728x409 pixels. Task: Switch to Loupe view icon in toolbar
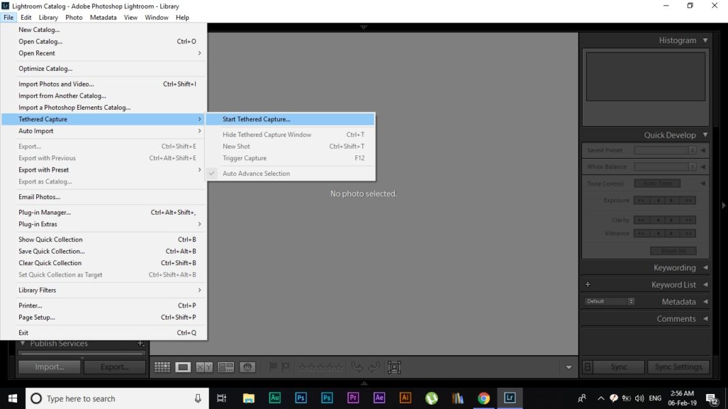click(x=183, y=367)
